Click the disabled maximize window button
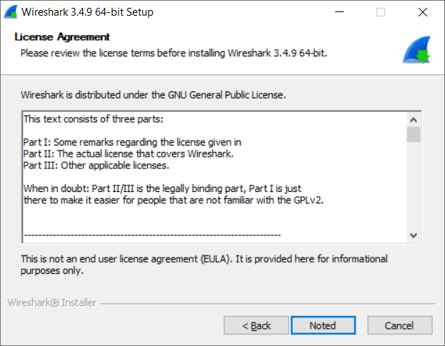445x346 pixels. [x=381, y=12]
